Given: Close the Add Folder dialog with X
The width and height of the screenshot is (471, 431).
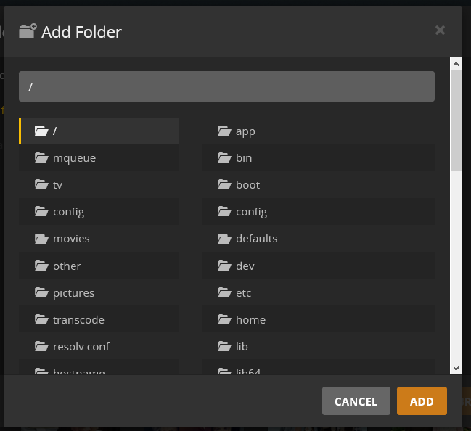Looking at the screenshot, I should coord(440,30).
